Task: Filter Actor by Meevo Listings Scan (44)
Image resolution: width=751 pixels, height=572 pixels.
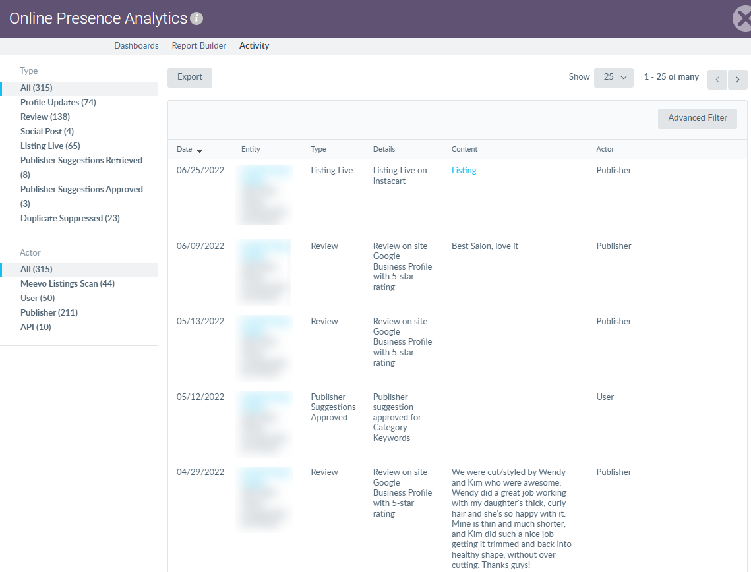Action: click(67, 284)
